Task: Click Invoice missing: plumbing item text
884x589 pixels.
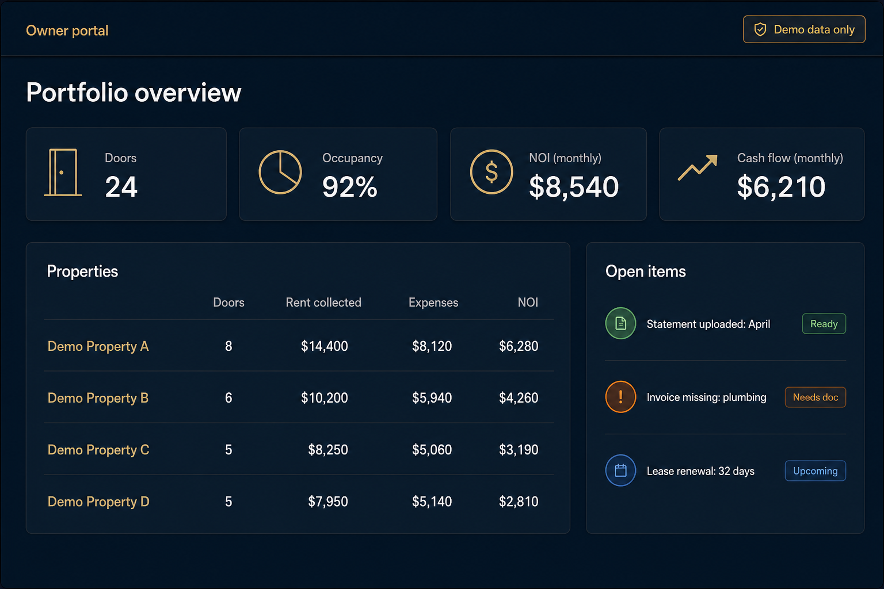Action: [x=707, y=397]
